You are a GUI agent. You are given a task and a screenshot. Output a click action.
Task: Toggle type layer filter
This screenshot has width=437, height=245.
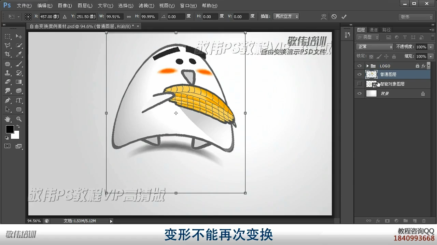click(405, 37)
